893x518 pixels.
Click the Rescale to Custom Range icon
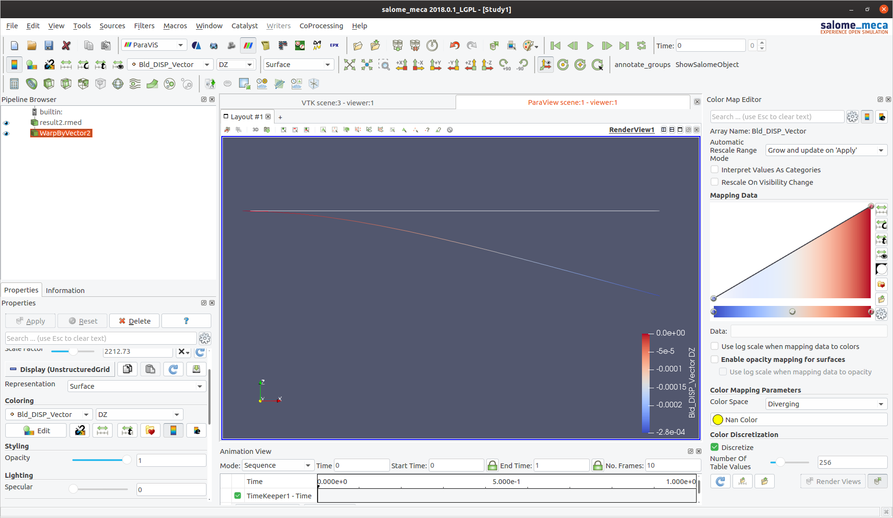83,65
